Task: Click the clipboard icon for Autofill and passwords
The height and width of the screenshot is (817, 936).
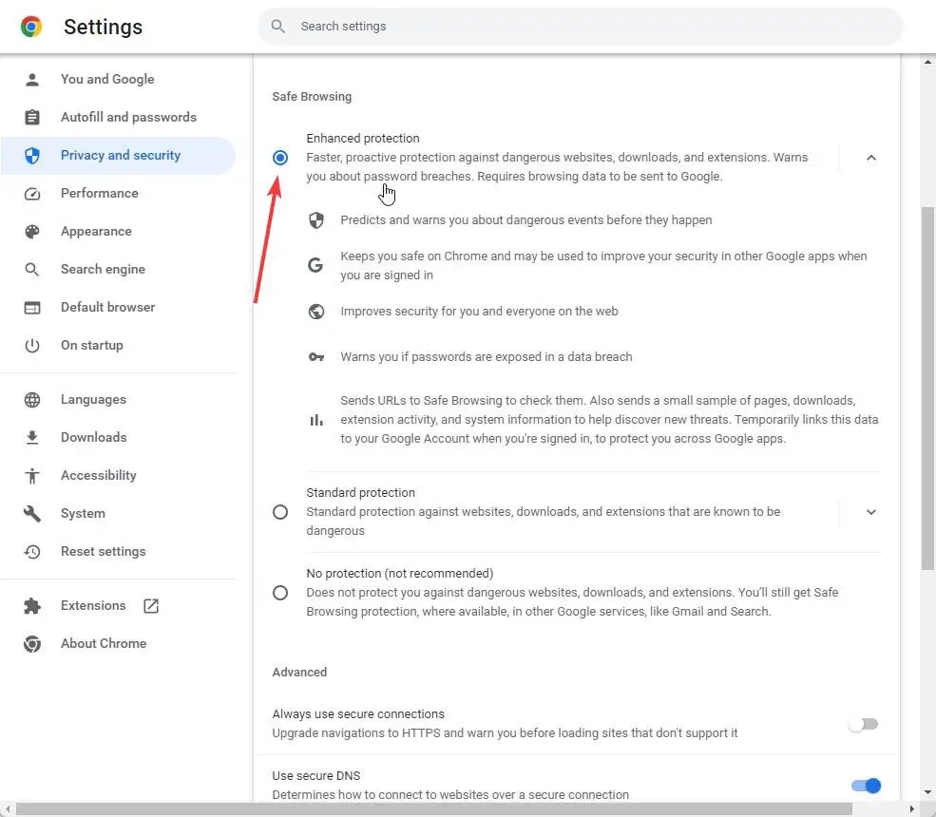Action: (x=32, y=118)
